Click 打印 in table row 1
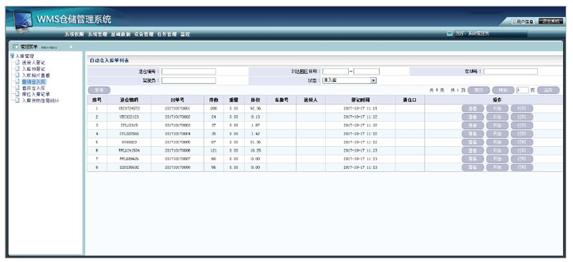The width and height of the screenshot is (573, 262). click(522, 109)
